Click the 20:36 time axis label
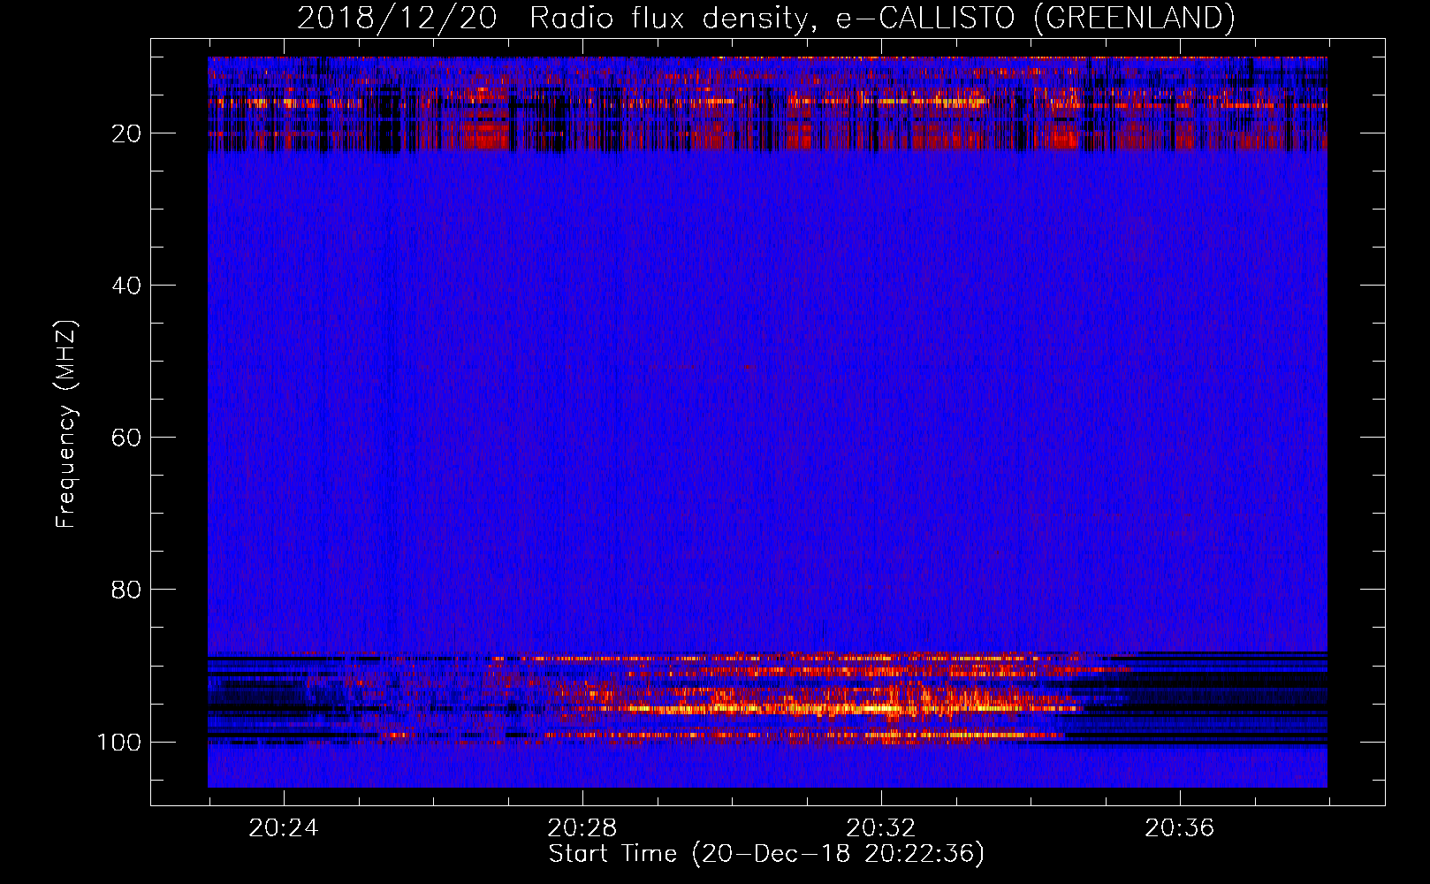Viewport: 1430px width, 884px height. (x=1179, y=828)
